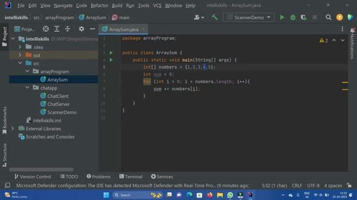Expand all nodes in Project panel
The image size is (357, 200).
[57, 29]
